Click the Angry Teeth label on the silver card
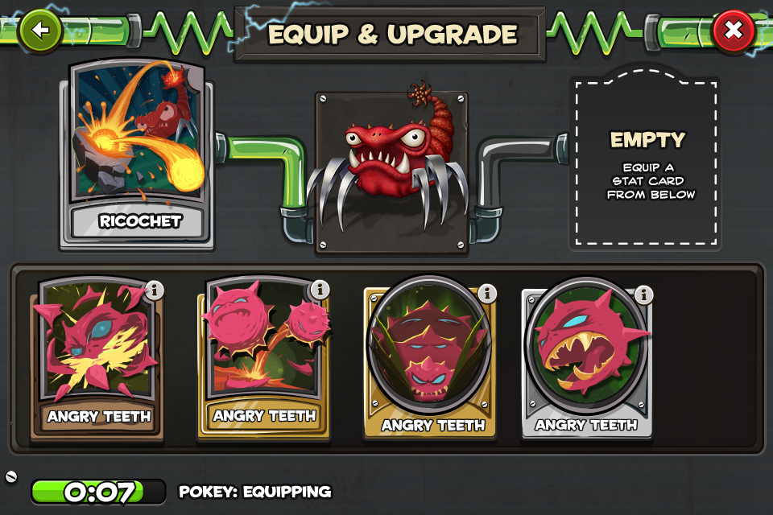 (586, 425)
